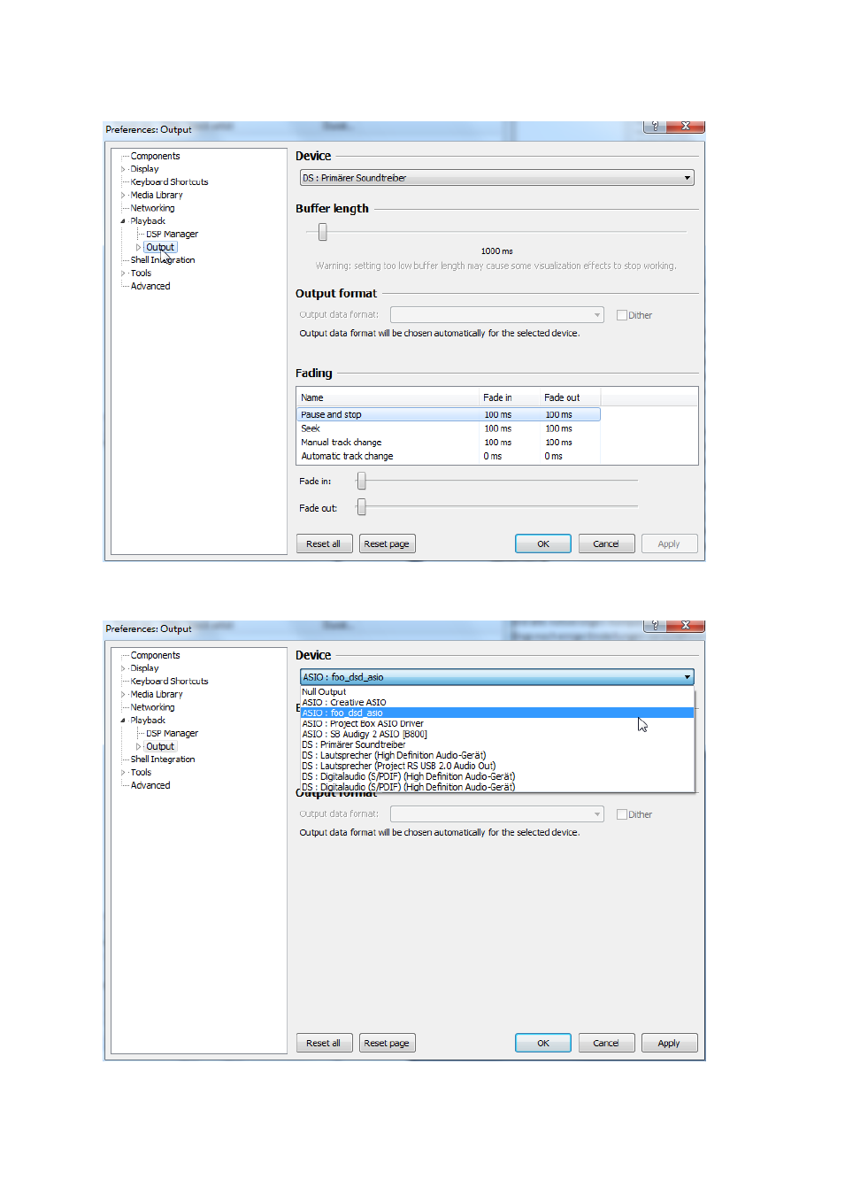Collapse Playback node in lower preferences tree
Viewport: 845px width, 1195px height.
pos(123,721)
